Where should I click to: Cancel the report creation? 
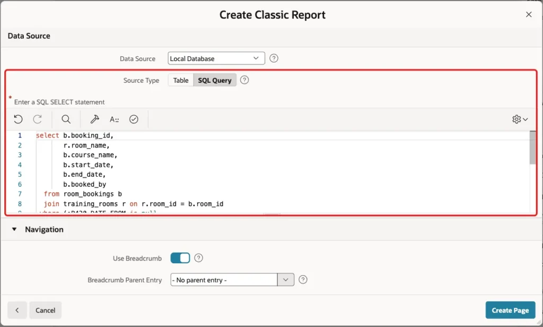coord(46,310)
